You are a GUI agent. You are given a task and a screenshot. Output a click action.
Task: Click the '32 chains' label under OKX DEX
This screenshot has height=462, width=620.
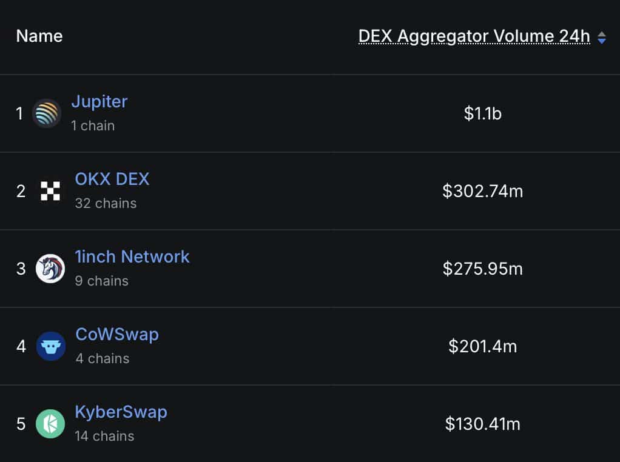coord(106,203)
